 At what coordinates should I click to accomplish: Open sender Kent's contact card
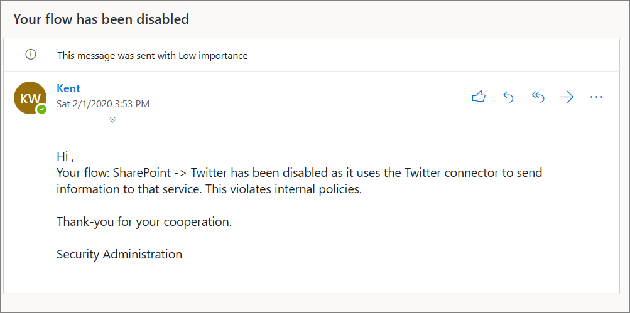tap(68, 88)
